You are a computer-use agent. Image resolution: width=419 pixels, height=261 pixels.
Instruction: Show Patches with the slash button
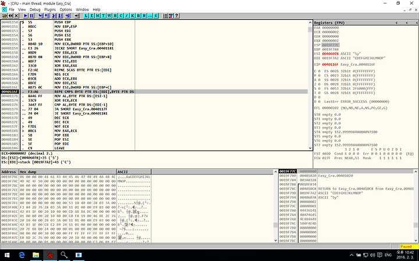[x=127, y=16]
